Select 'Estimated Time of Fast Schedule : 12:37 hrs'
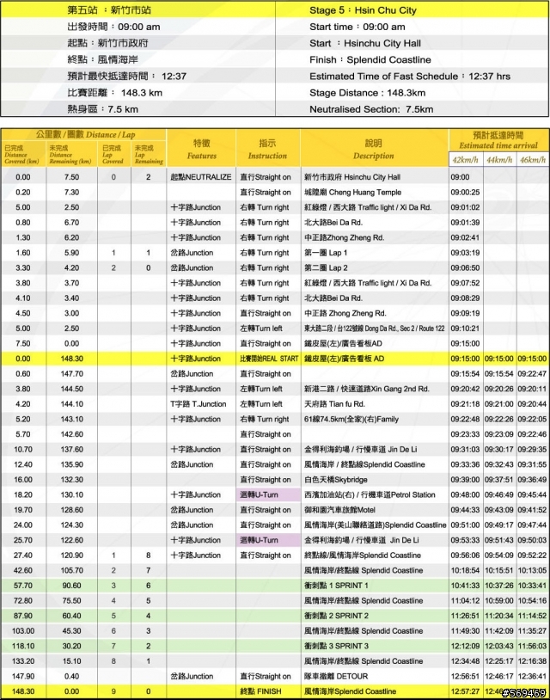The height and width of the screenshot is (700, 550). pos(409,77)
